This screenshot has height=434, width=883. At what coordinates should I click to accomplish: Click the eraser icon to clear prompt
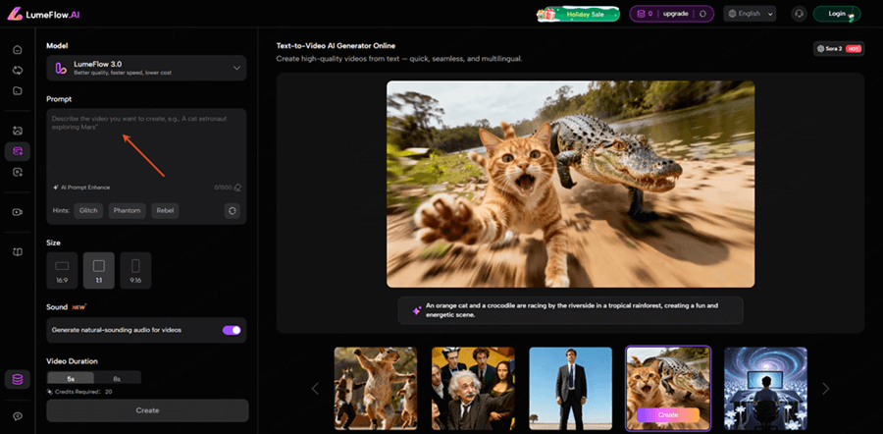[237, 188]
